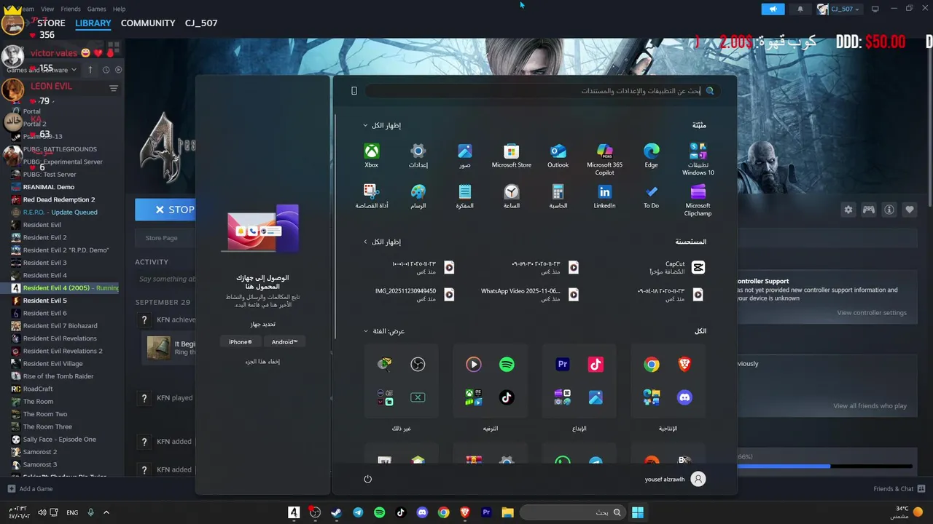Launch Spotify in the الترفيه category

(507, 365)
